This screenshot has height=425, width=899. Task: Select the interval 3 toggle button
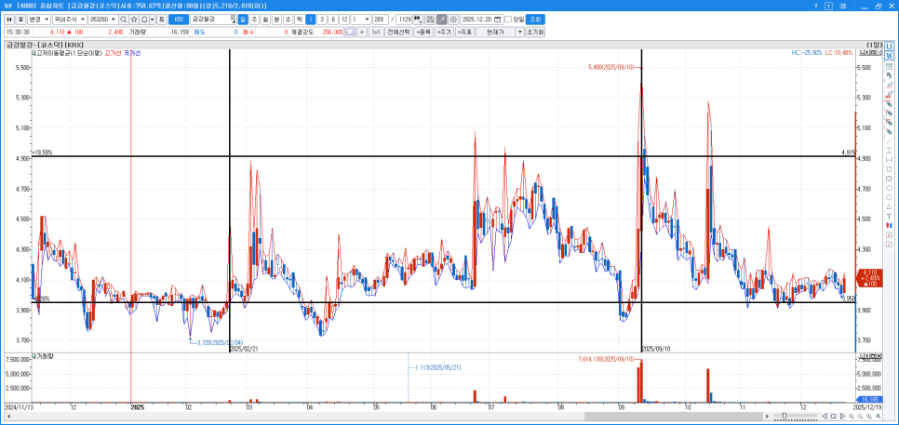[322, 19]
